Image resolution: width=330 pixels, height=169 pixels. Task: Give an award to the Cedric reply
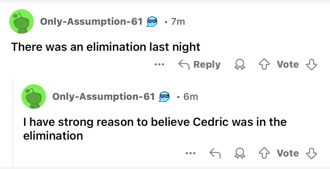(x=240, y=153)
